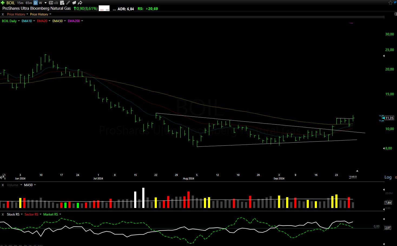Click the Market RS label

[x=51, y=214]
